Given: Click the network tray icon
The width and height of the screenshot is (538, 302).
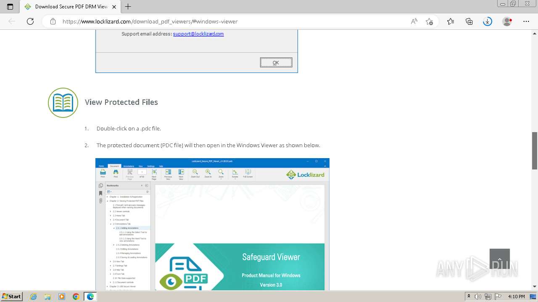Looking at the screenshot, I should (488, 297).
